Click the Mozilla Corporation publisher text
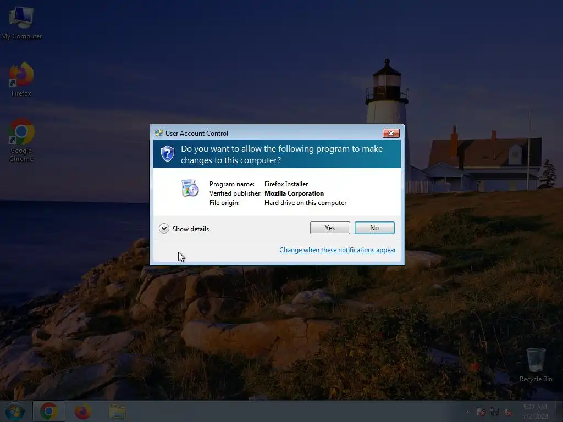The image size is (563, 422). tap(294, 193)
